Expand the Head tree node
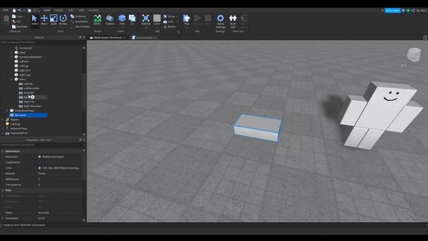 click(11, 52)
